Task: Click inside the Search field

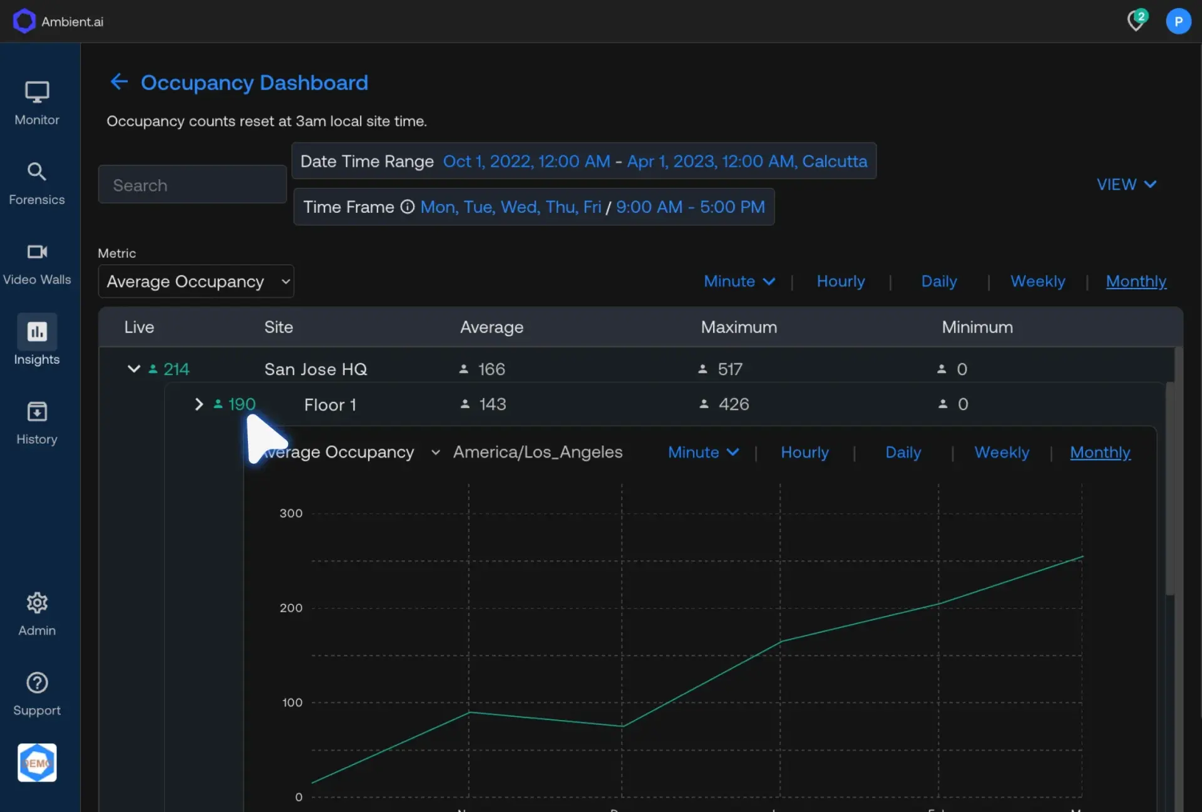Action: click(x=191, y=184)
